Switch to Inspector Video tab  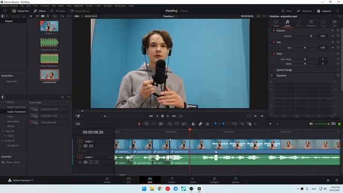click(276, 23)
